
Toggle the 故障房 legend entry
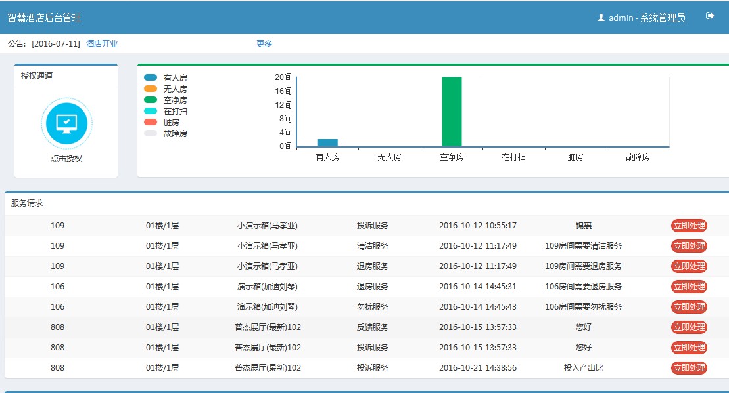click(166, 133)
